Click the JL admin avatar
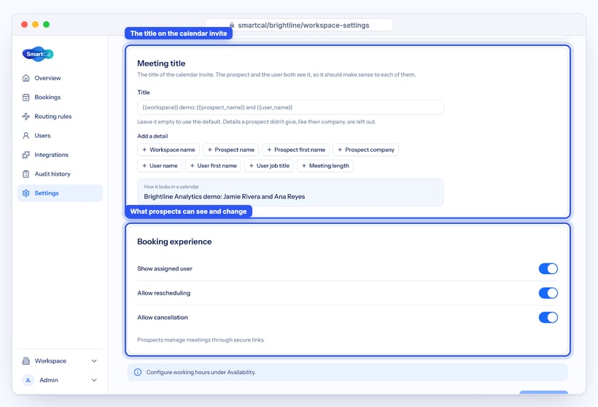Image resolution: width=598 pixels, height=407 pixels. coord(28,380)
